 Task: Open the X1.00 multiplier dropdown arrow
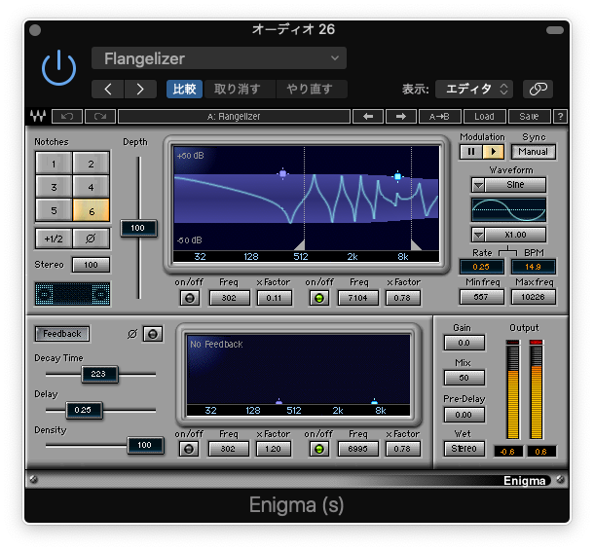(x=478, y=235)
